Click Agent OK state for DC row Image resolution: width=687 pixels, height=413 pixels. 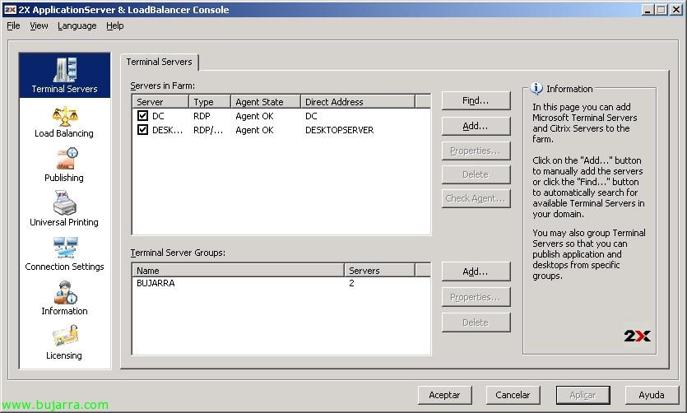(254, 116)
